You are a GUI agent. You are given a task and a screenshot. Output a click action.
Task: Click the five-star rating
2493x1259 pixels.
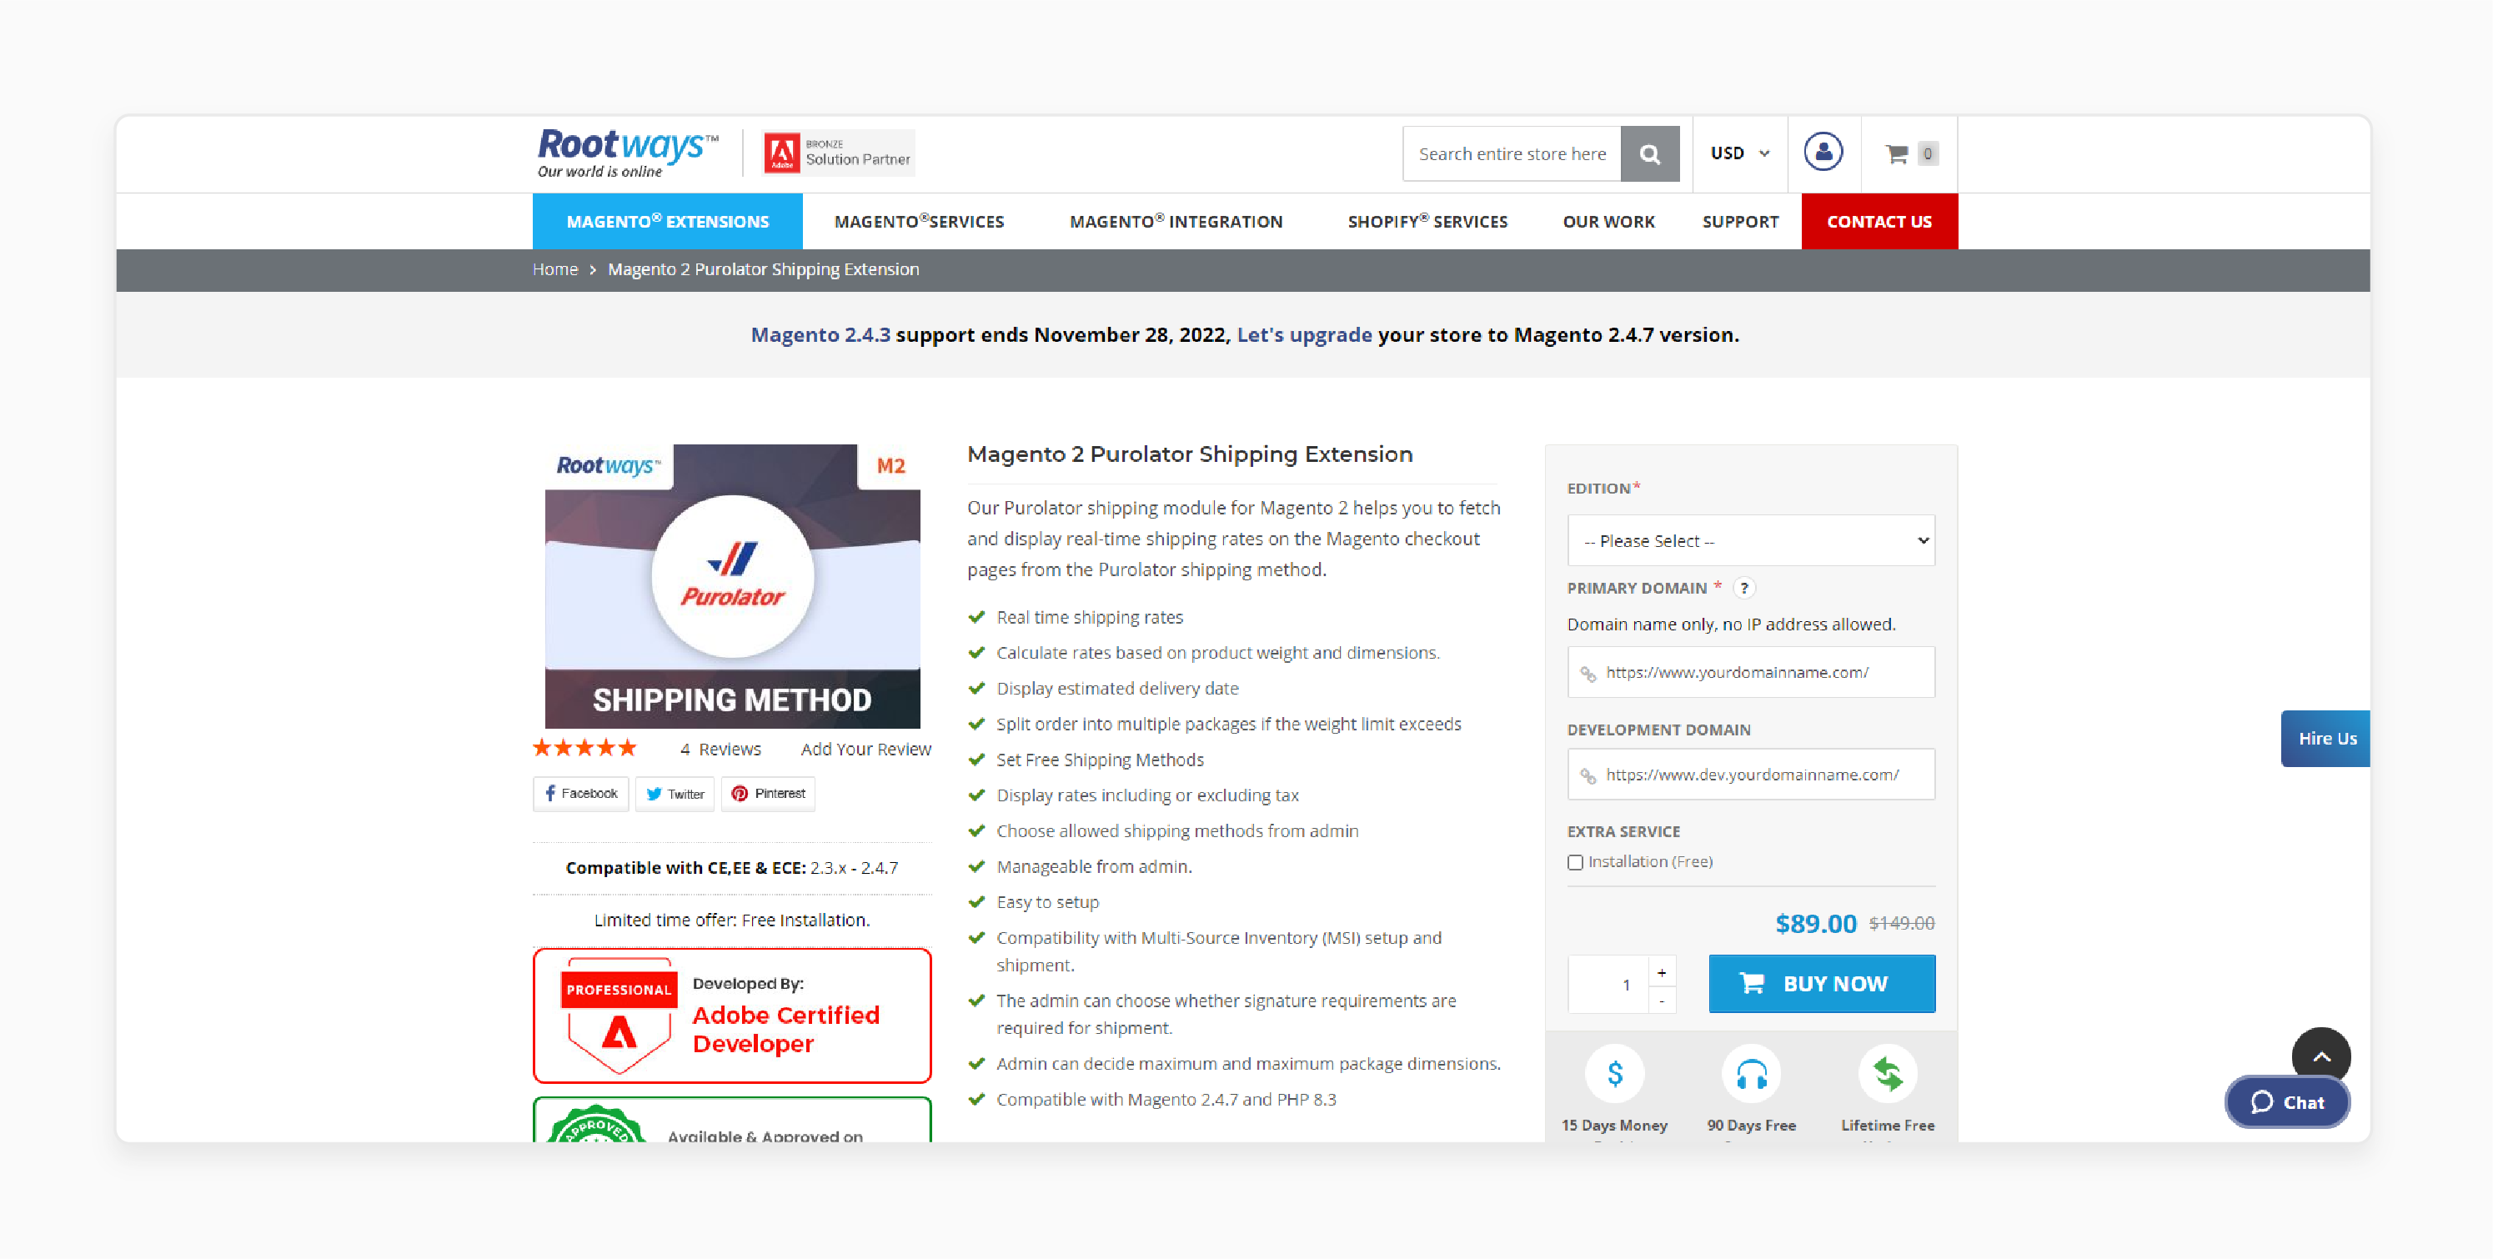click(x=584, y=748)
